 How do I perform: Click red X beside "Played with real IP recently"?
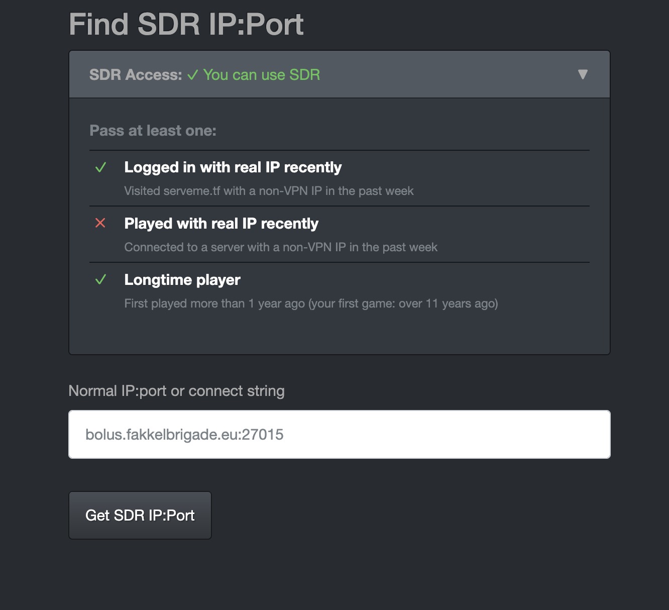[100, 223]
